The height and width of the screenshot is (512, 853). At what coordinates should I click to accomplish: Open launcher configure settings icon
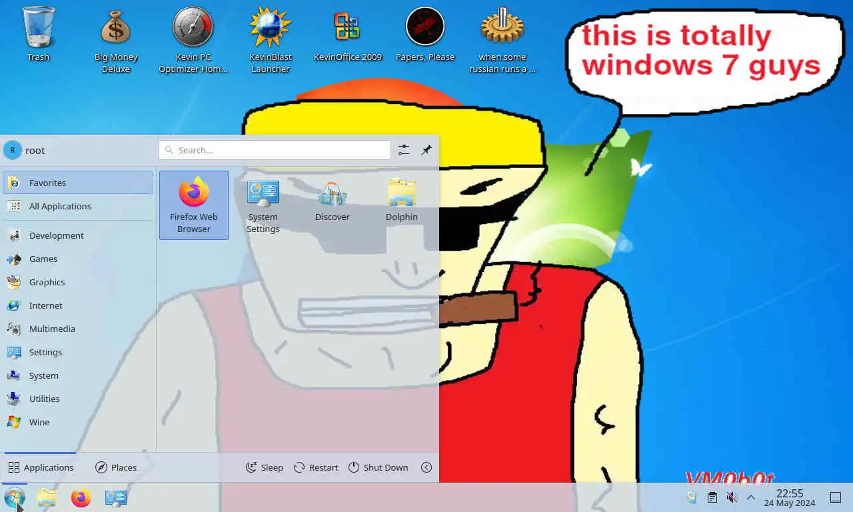pos(404,150)
